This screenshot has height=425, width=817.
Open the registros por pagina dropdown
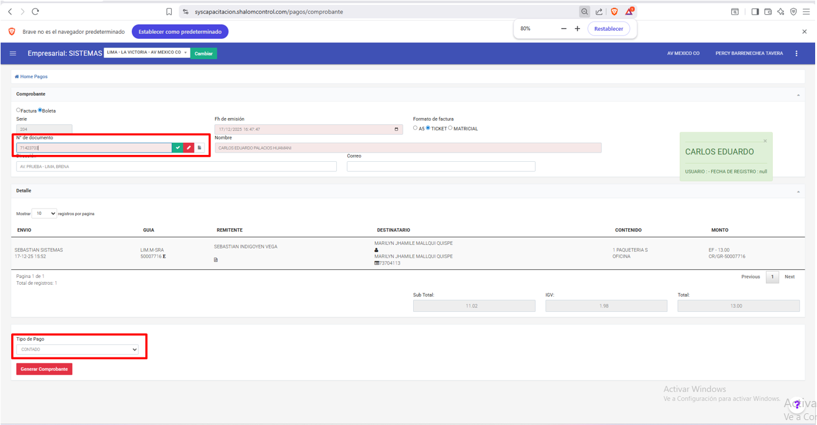pos(44,213)
